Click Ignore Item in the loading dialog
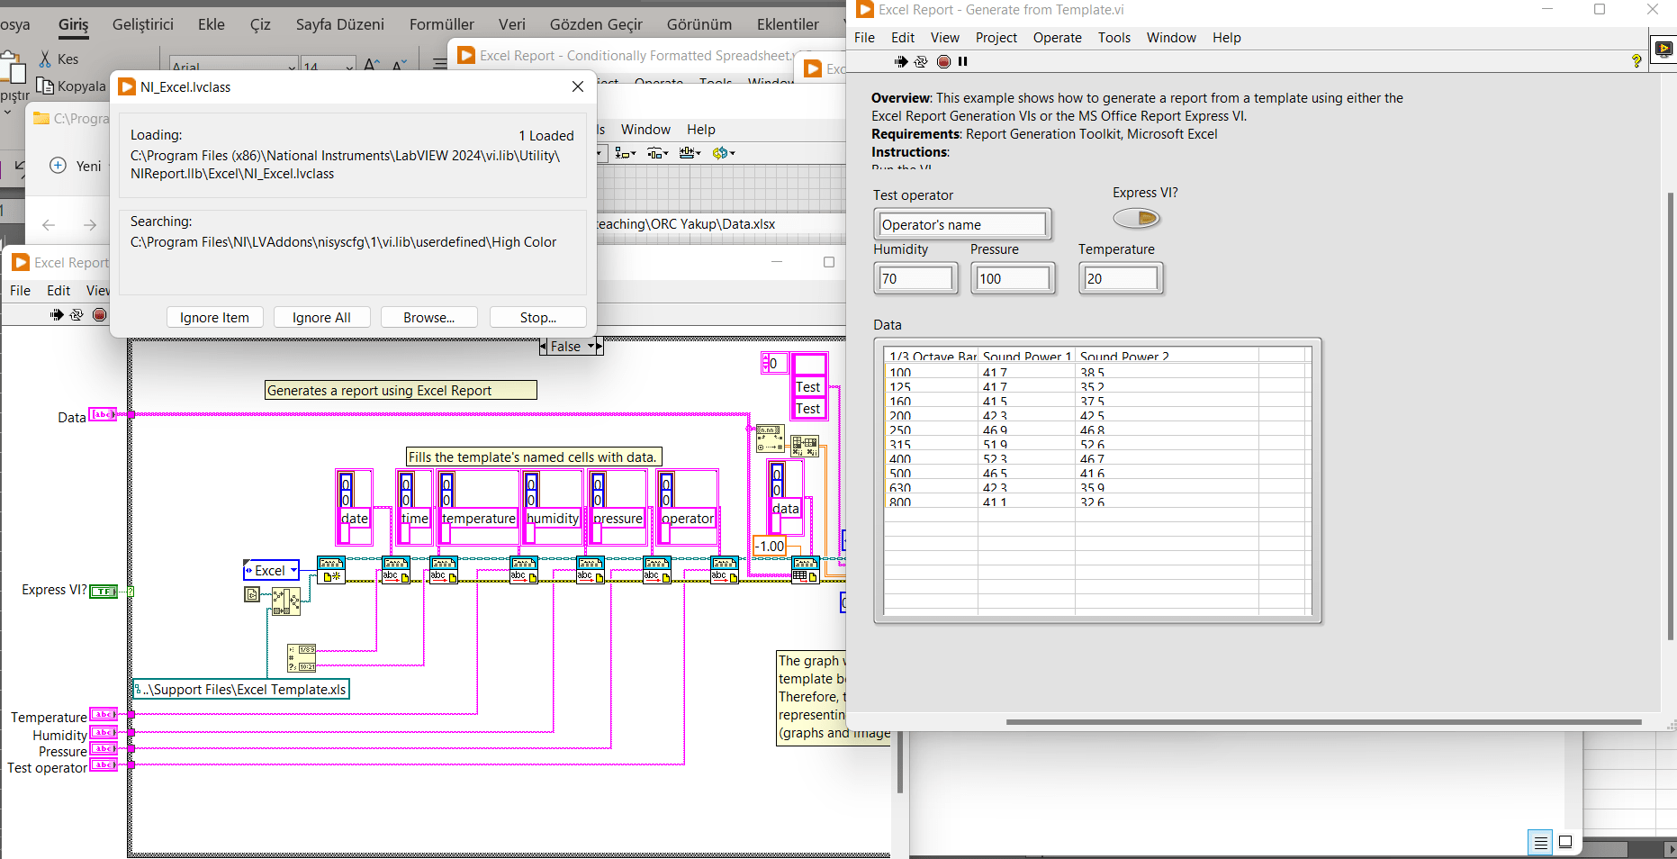Screen dimensions: 1677x859 pyautogui.click(x=214, y=317)
